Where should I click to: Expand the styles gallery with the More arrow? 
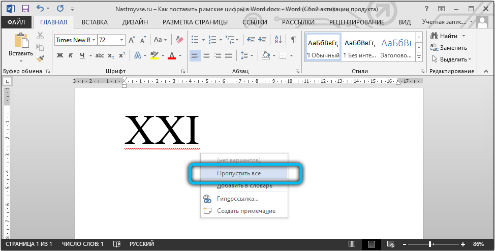pos(419,56)
